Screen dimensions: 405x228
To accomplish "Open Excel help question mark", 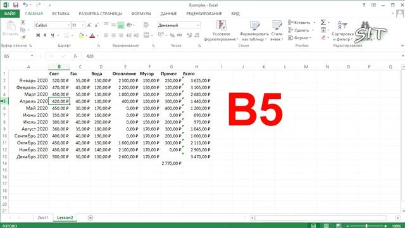I will (364, 5).
